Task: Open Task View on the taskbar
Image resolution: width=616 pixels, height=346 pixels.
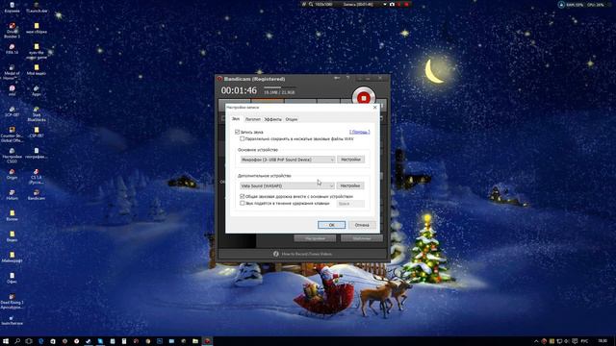Action: coord(29,341)
